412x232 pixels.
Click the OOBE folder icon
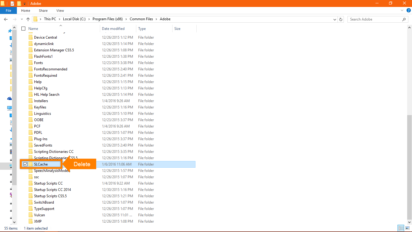30,120
